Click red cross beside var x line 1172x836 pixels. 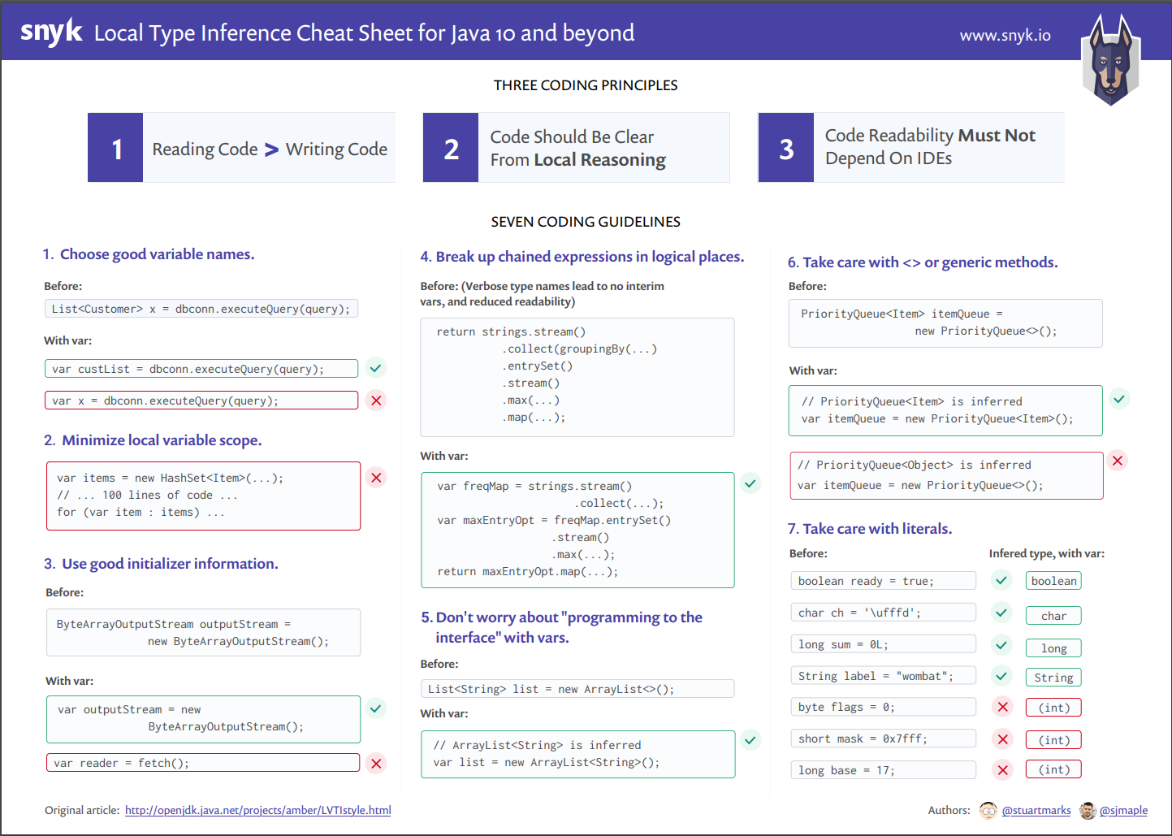(x=375, y=400)
